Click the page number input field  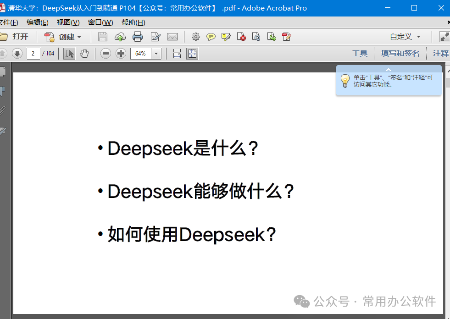33,54
